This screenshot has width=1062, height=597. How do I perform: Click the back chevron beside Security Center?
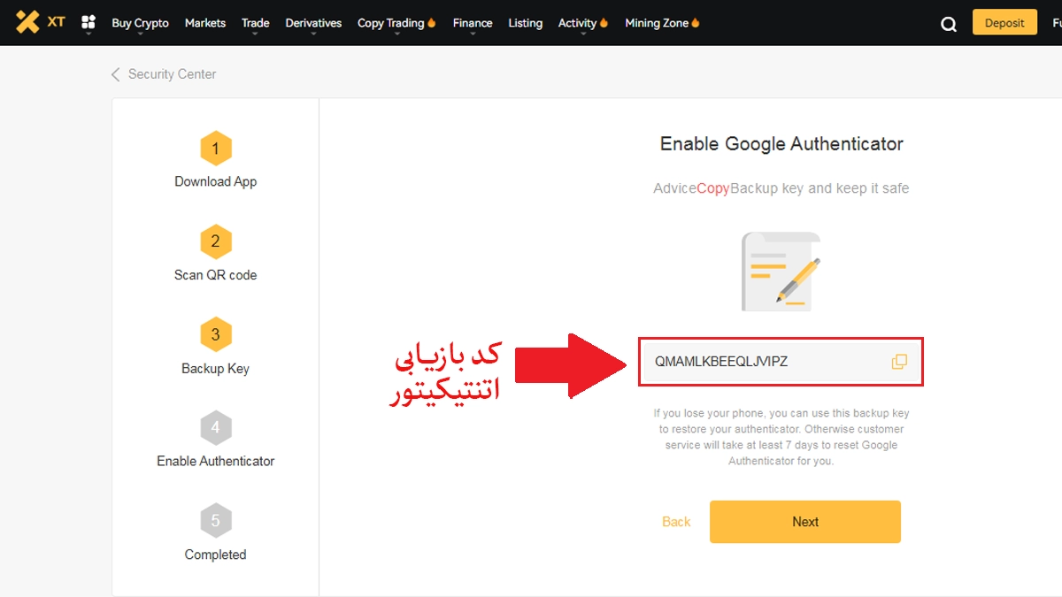[x=115, y=74]
